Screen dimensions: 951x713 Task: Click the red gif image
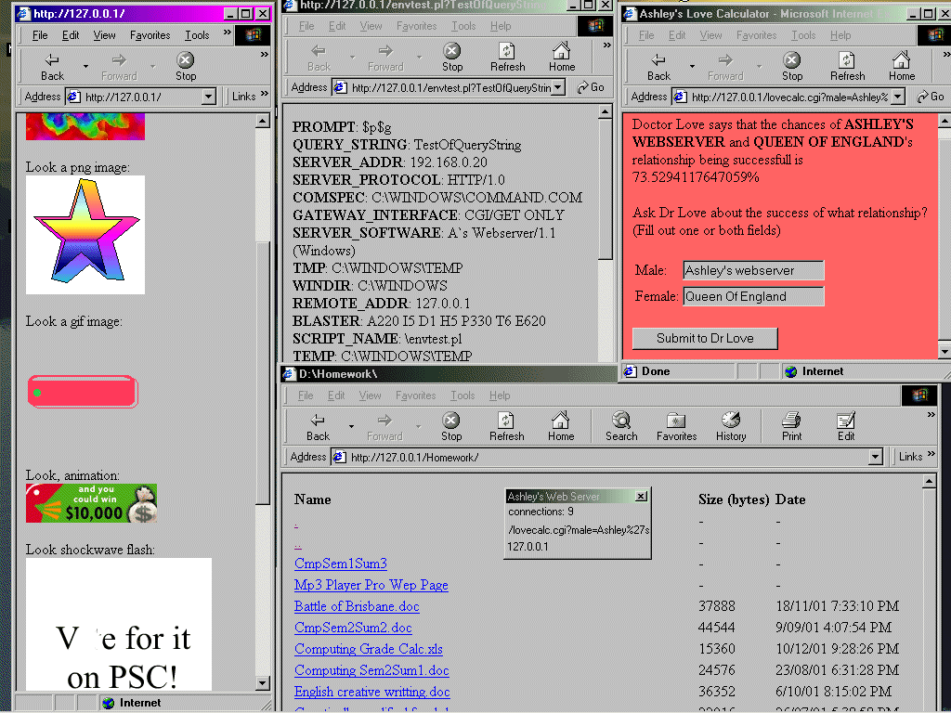click(x=83, y=392)
